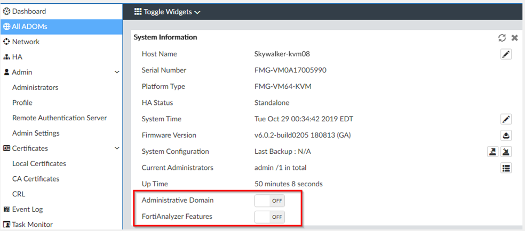Screen dimensions: 525x231
Task: Select CA Certificates in the sidebar
Action: 36,179
